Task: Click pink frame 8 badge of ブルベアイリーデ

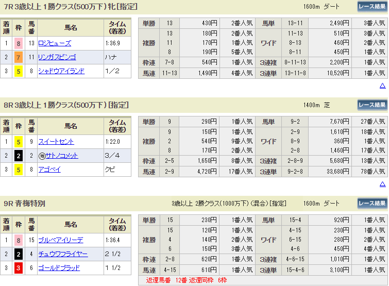Action: [x=19, y=240]
